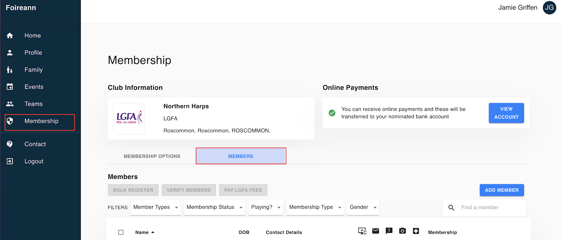Click the Contact Details column header

click(284, 232)
